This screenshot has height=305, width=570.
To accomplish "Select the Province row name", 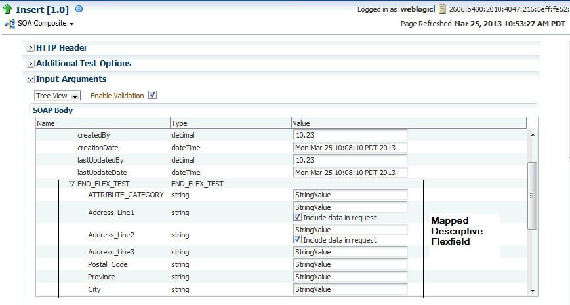I will pos(102,277).
